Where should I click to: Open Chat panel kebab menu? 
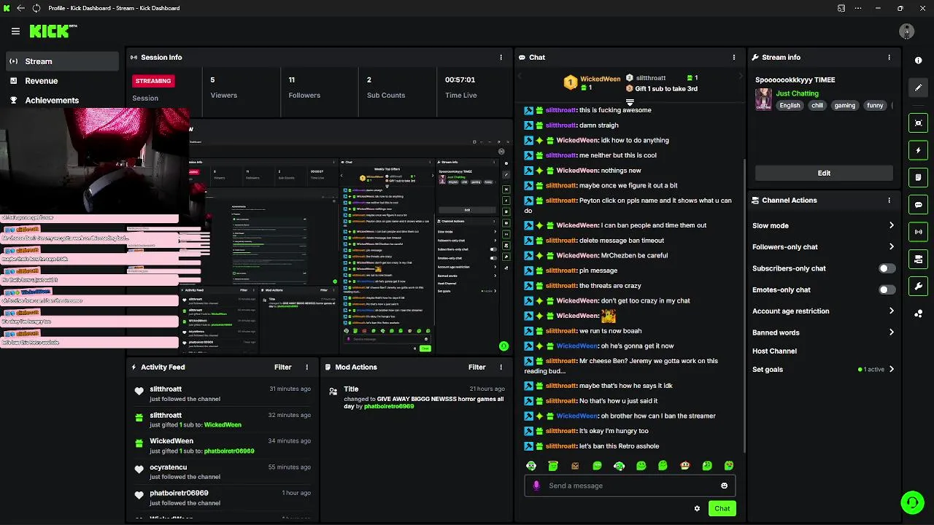734,58
